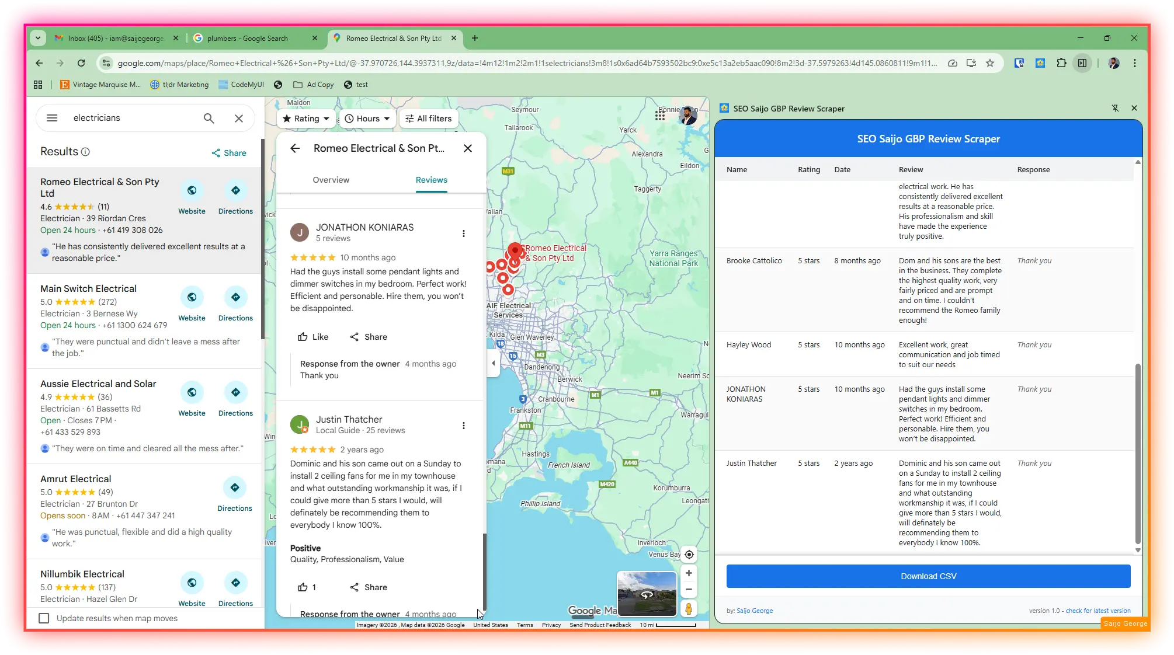
Task: Open the Street View thumbnail preview
Action: [x=646, y=594]
